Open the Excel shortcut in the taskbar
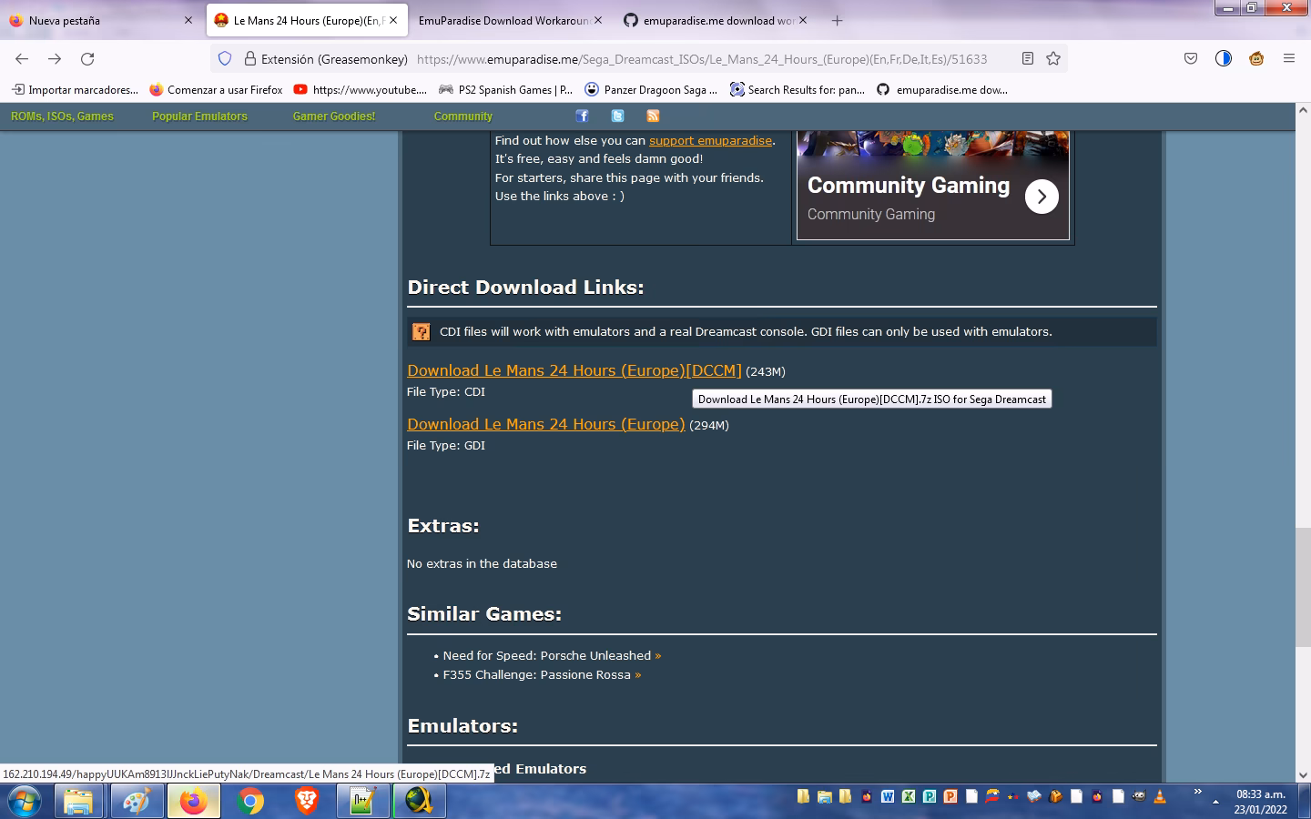The image size is (1311, 819). click(909, 796)
